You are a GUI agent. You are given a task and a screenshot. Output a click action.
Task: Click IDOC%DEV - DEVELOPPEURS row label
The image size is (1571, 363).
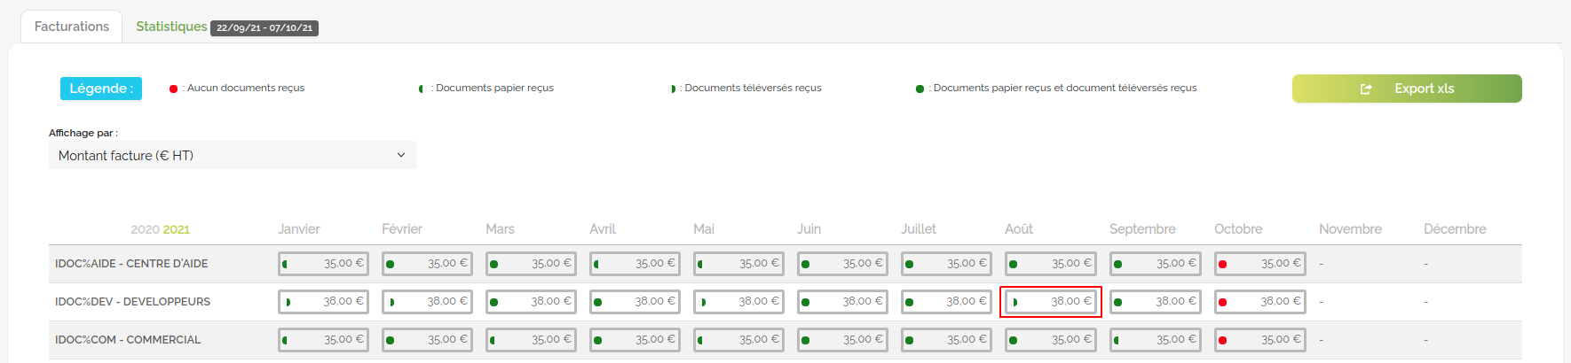coord(132,302)
